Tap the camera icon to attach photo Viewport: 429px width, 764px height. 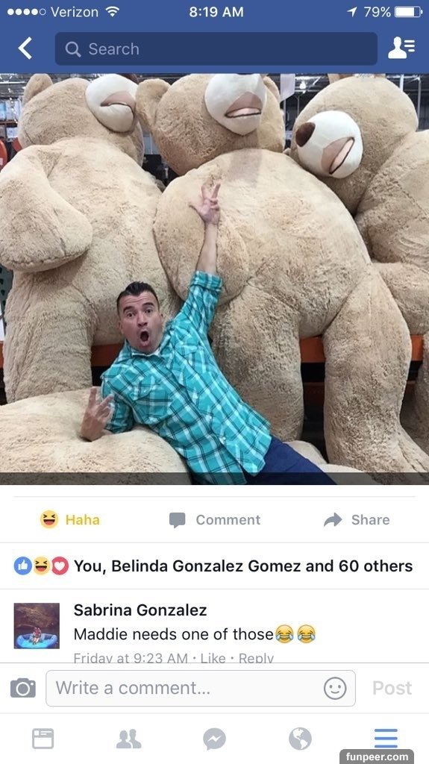point(23,688)
